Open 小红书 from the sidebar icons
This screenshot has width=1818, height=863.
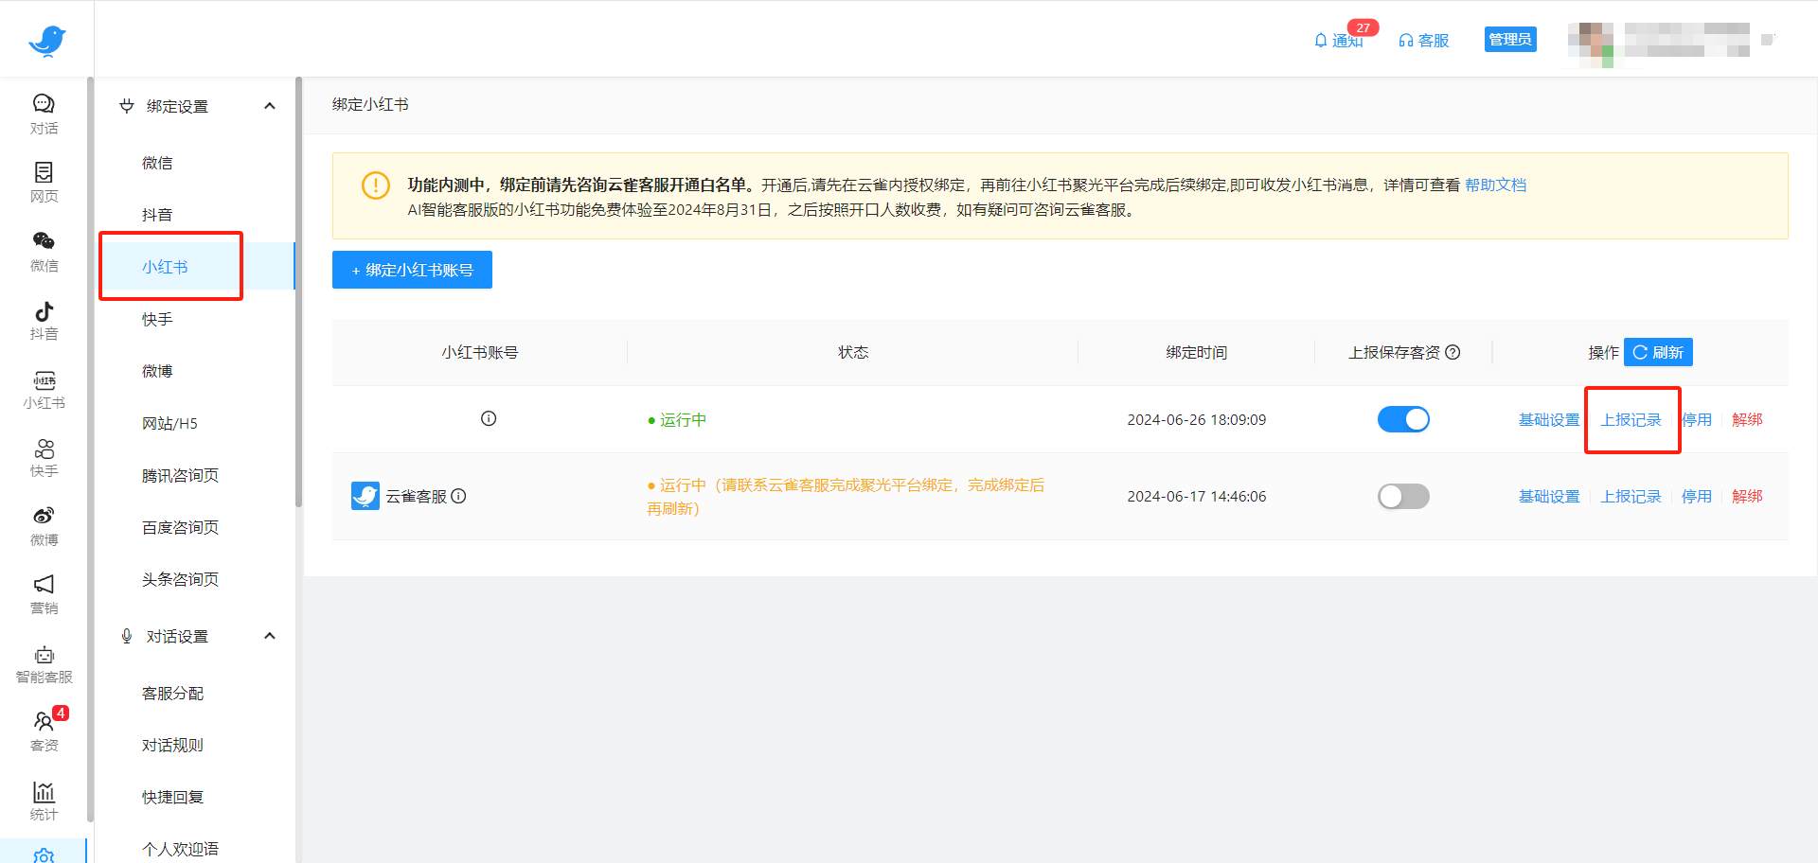point(44,389)
